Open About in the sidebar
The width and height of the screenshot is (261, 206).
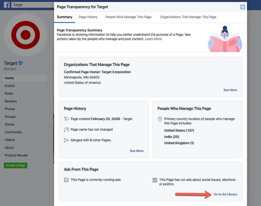[9, 148]
